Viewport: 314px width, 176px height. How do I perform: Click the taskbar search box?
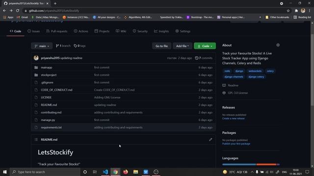click(x=45, y=172)
